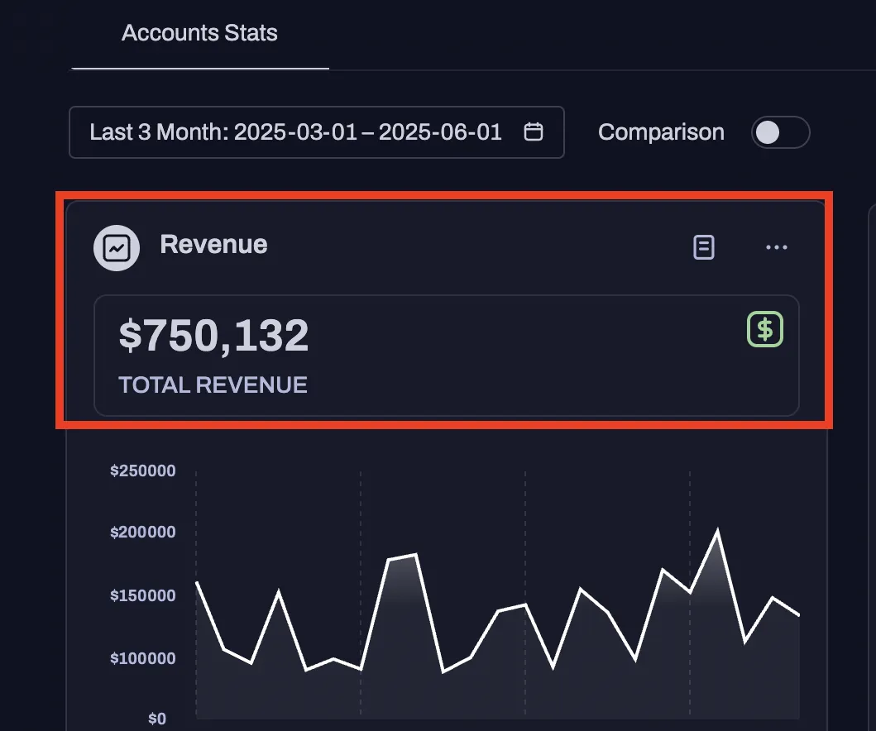Switch to the Accounts Stats tab
This screenshot has width=876, height=731.
pyautogui.click(x=199, y=34)
